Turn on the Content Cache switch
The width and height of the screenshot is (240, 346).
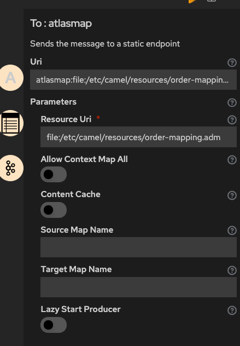pos(54,210)
